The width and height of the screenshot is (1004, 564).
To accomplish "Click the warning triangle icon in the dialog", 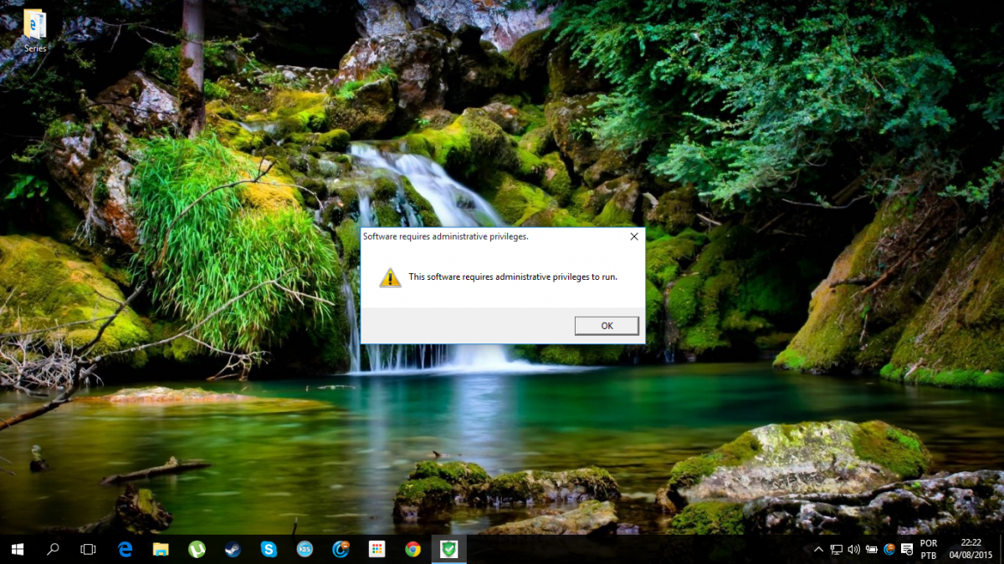I will click(x=390, y=277).
